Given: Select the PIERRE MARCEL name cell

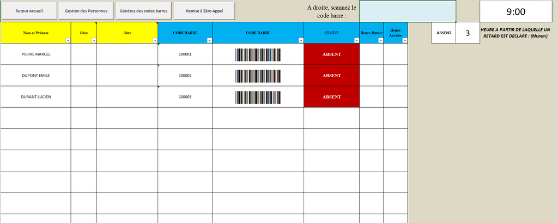Looking at the screenshot, I should (35, 54).
